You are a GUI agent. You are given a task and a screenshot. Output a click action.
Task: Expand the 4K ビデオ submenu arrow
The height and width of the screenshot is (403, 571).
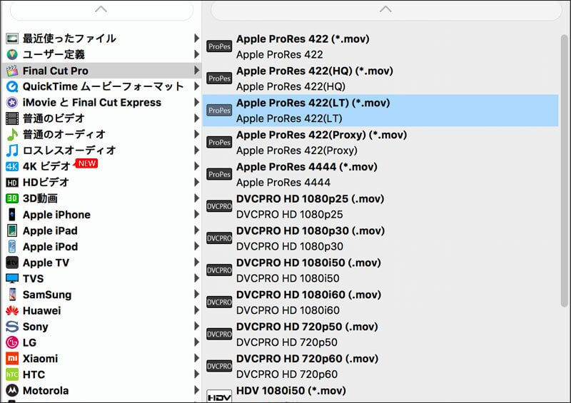point(197,166)
